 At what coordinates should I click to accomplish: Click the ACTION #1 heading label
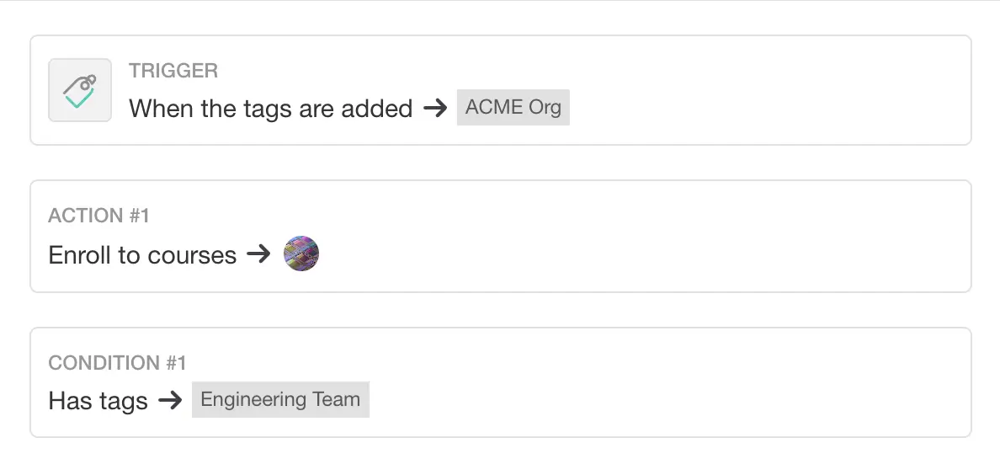(x=98, y=216)
